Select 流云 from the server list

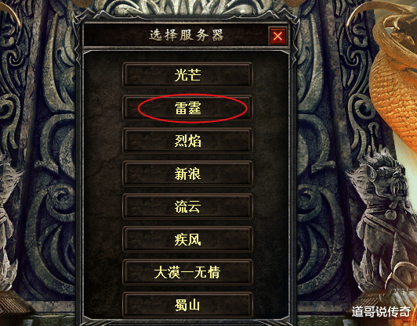(187, 206)
